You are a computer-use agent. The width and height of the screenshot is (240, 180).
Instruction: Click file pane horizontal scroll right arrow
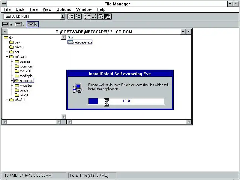point(189,122)
